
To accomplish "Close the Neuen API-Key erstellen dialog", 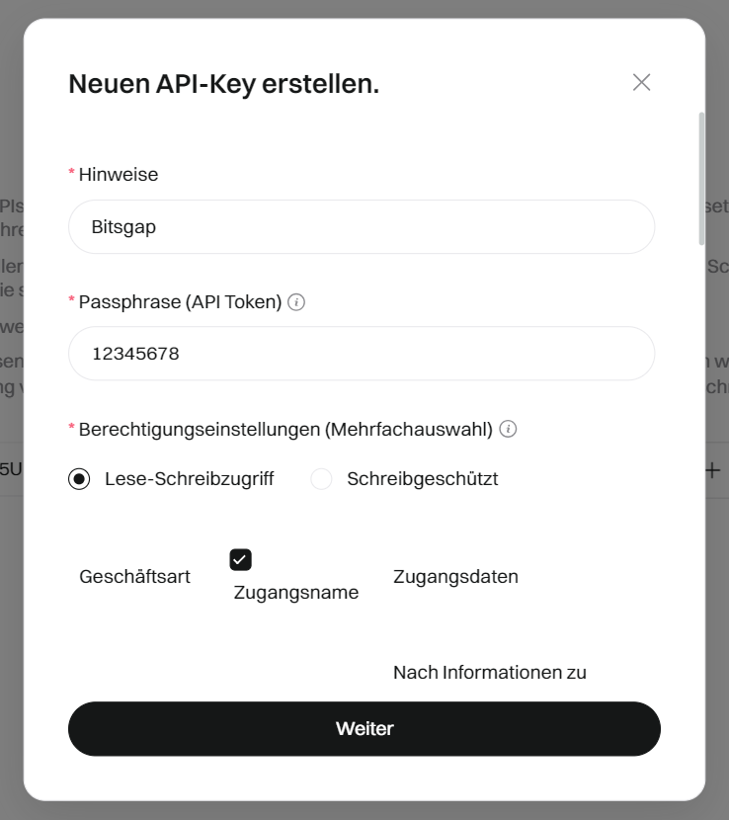I will (641, 82).
